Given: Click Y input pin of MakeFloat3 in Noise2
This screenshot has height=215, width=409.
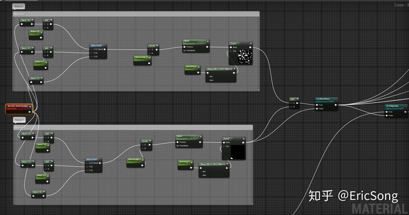Looking at the screenshot, I should 91,53.
